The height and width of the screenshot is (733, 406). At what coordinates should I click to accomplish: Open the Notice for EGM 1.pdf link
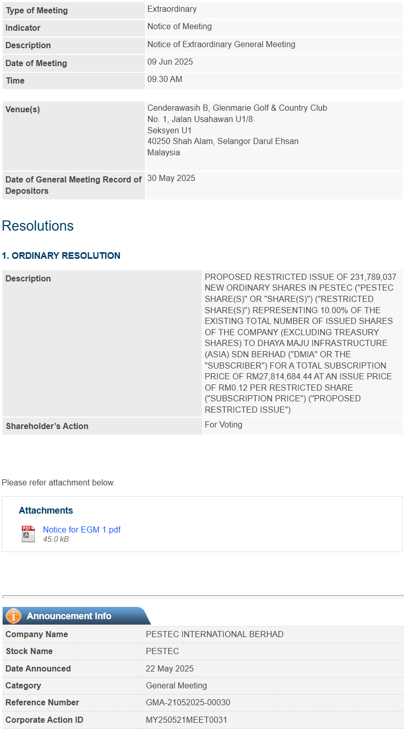coord(82,530)
